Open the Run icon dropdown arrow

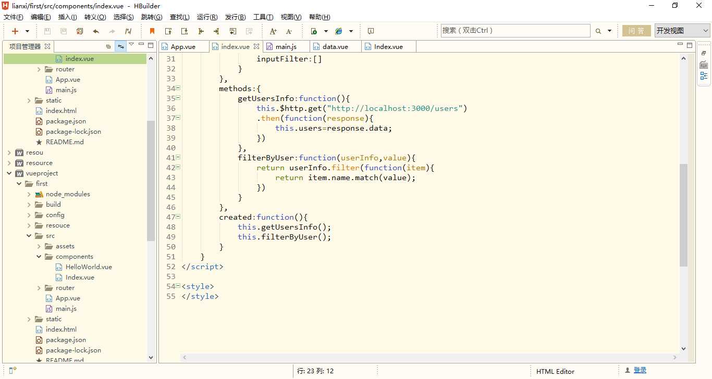[x=326, y=31]
